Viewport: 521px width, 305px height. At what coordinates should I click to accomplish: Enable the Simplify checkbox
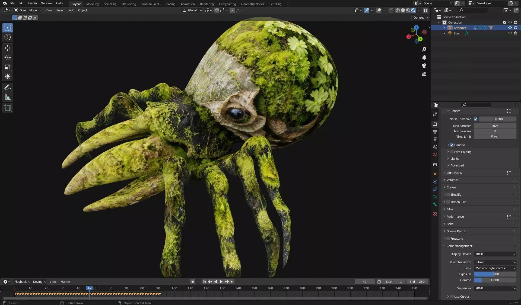click(x=448, y=195)
